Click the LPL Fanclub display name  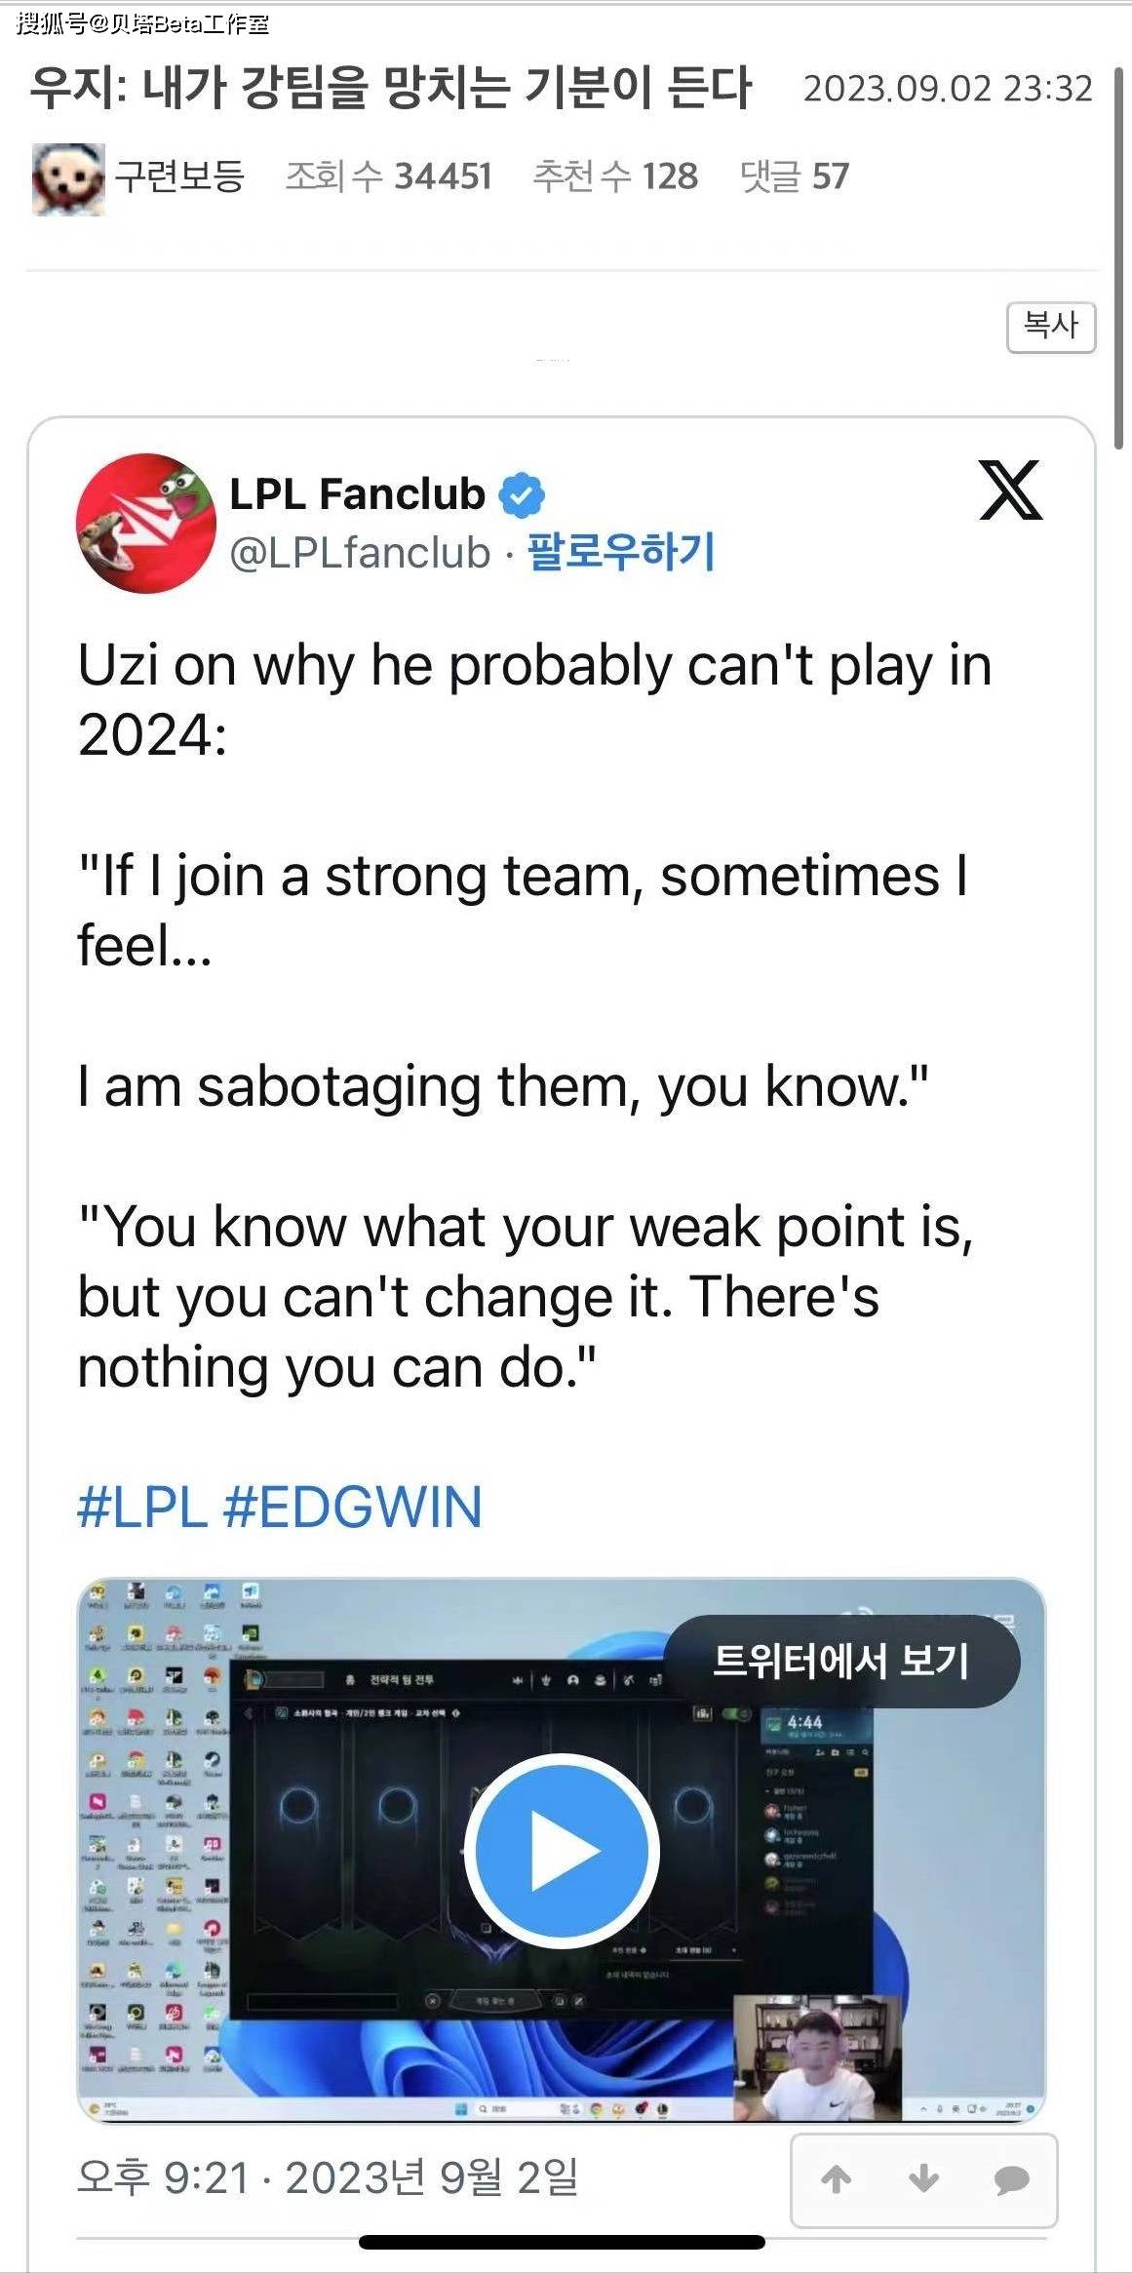(357, 494)
